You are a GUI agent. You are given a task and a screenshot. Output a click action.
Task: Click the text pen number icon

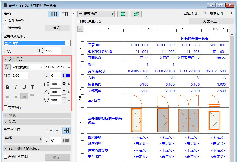pos(47,75)
